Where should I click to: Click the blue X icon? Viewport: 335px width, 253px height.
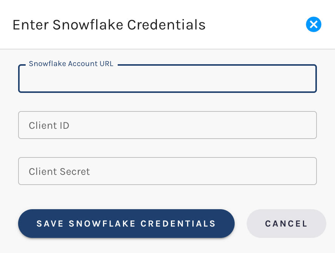coord(313,25)
